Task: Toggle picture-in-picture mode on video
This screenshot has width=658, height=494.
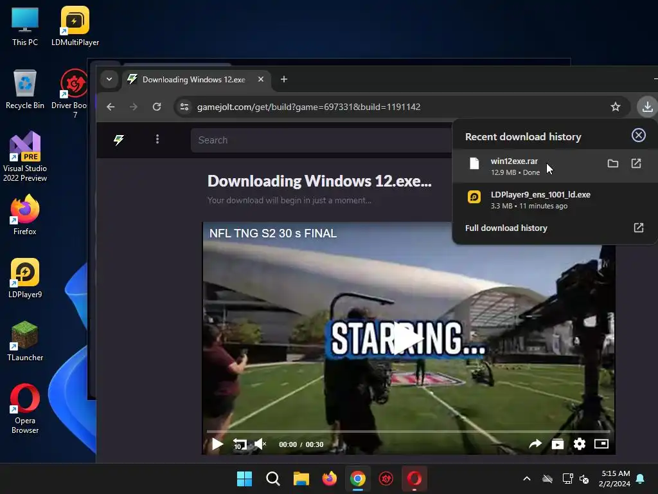Action: point(601,444)
